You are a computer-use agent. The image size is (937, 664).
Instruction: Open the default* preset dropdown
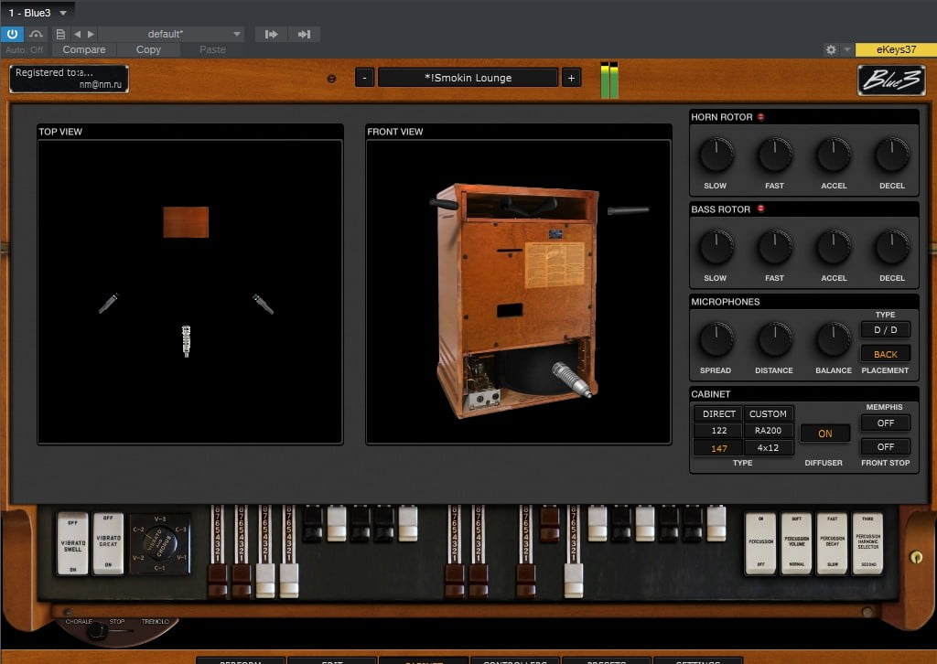click(x=170, y=34)
